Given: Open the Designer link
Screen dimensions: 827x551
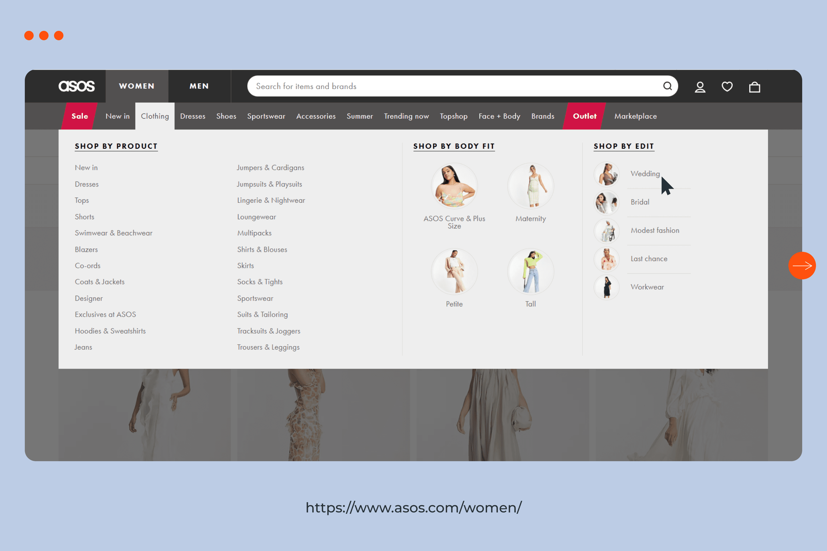Looking at the screenshot, I should coord(88,298).
